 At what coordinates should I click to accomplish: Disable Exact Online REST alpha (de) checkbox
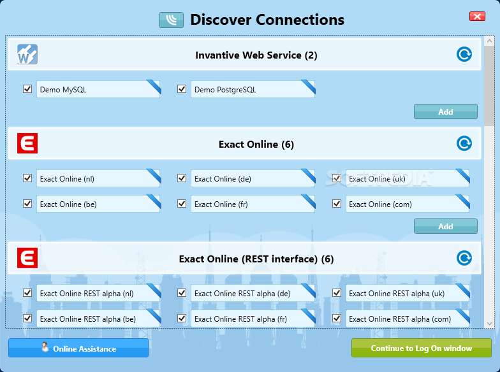(182, 293)
